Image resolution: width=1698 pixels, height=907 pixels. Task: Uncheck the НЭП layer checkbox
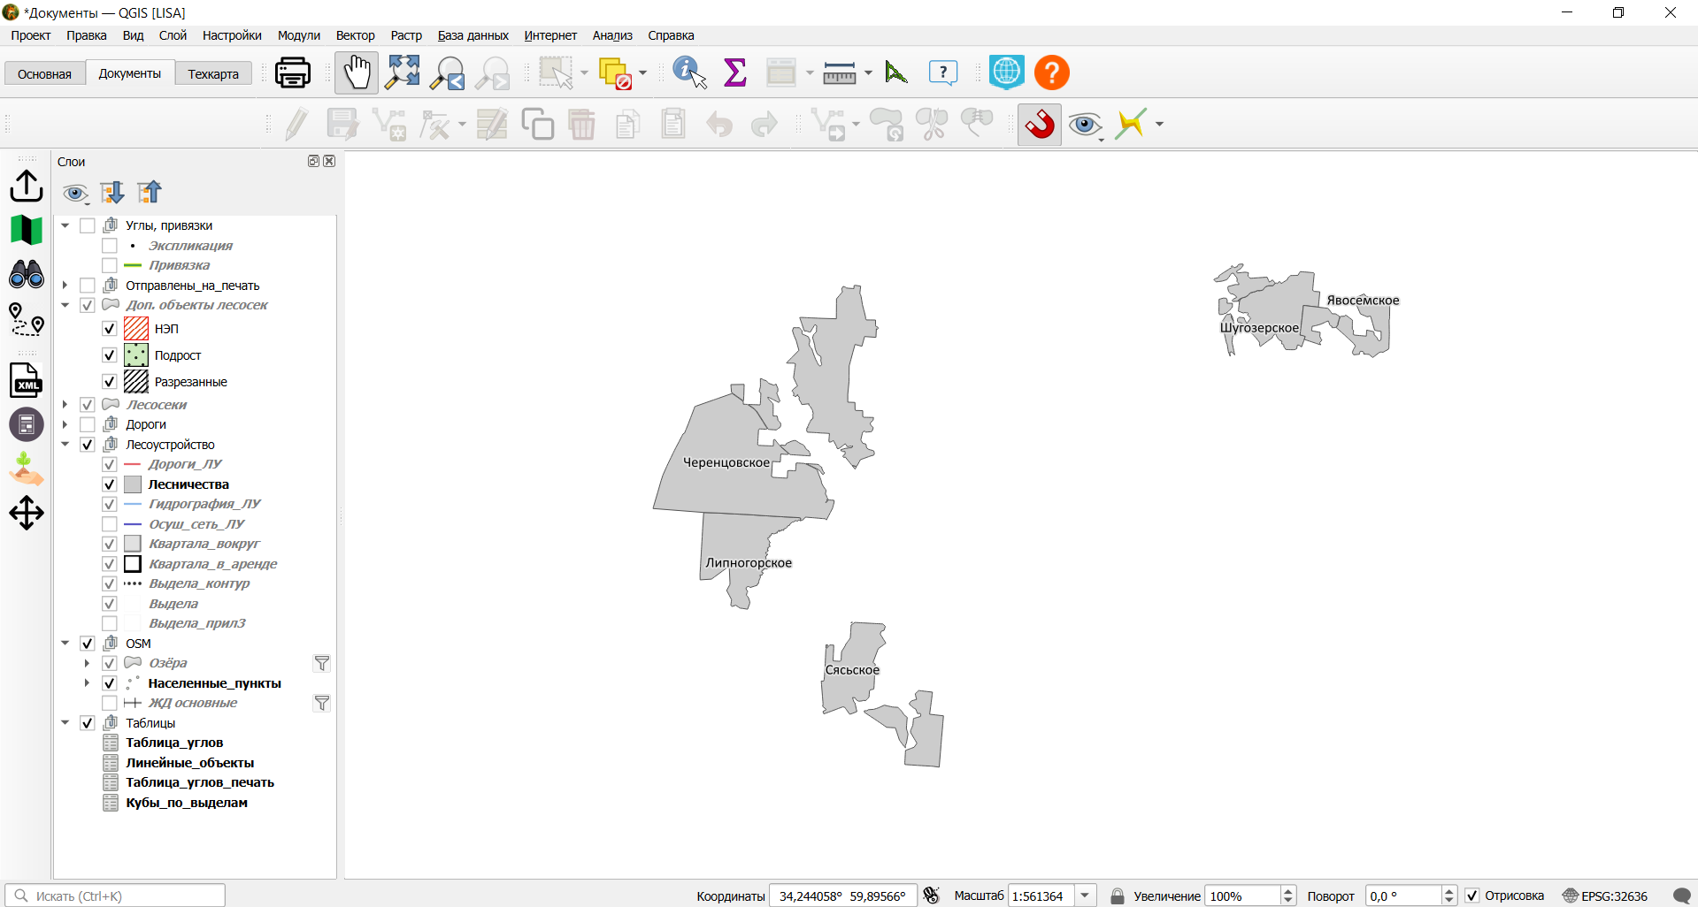(110, 329)
